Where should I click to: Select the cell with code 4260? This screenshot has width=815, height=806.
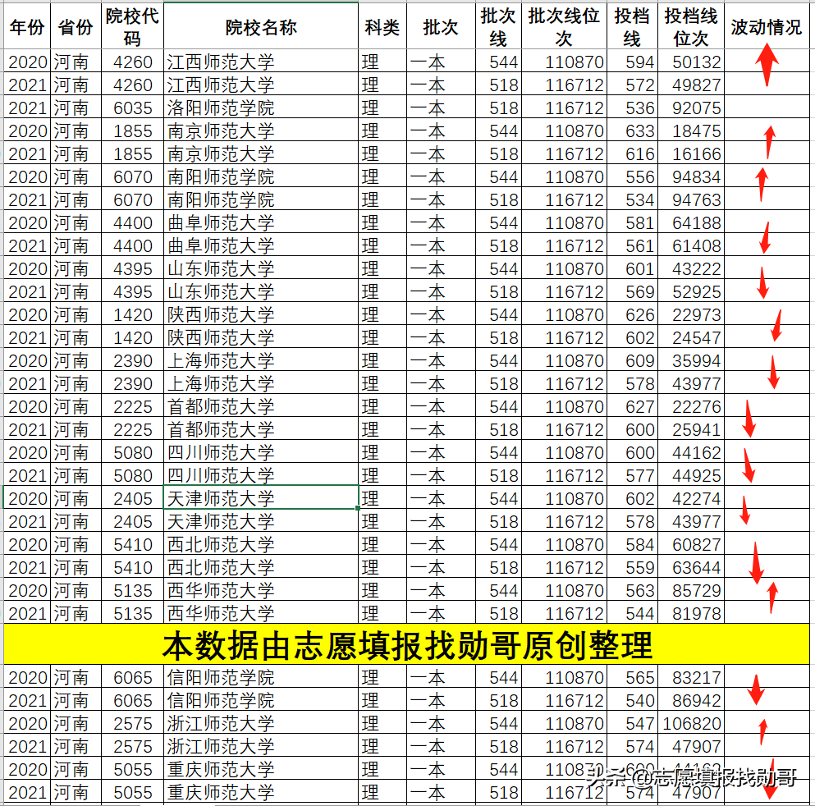click(131, 61)
